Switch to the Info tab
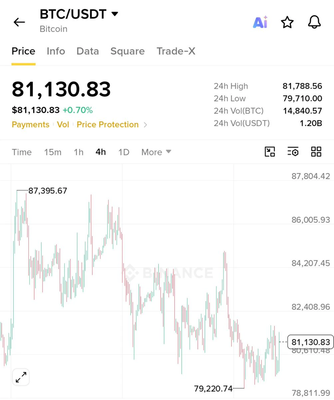 click(56, 51)
